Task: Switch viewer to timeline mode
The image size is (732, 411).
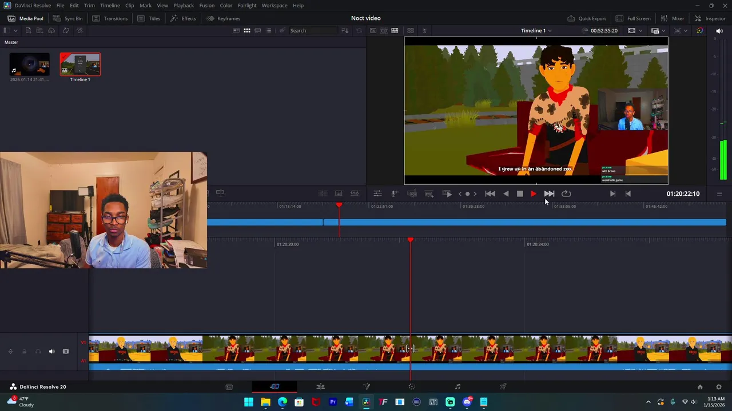Action: pyautogui.click(x=395, y=30)
